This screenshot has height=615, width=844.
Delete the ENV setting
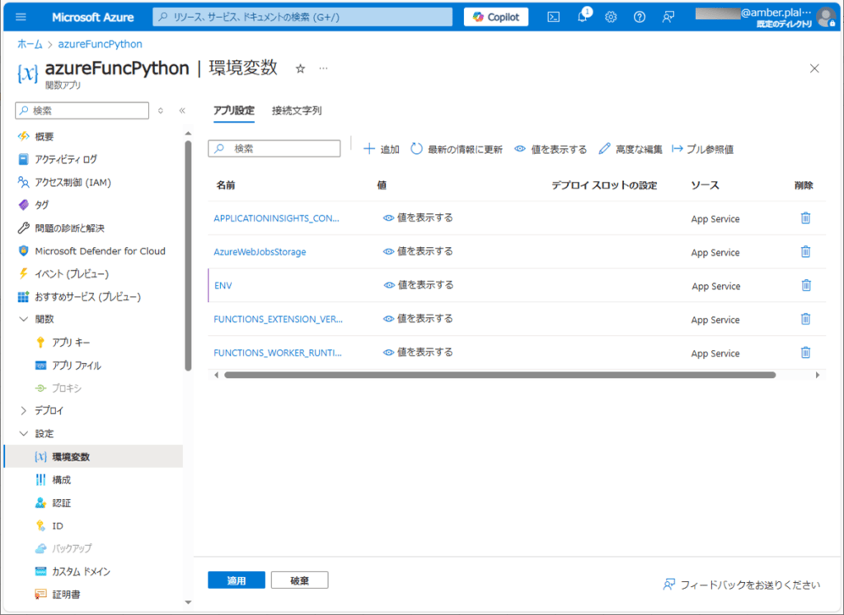(806, 285)
